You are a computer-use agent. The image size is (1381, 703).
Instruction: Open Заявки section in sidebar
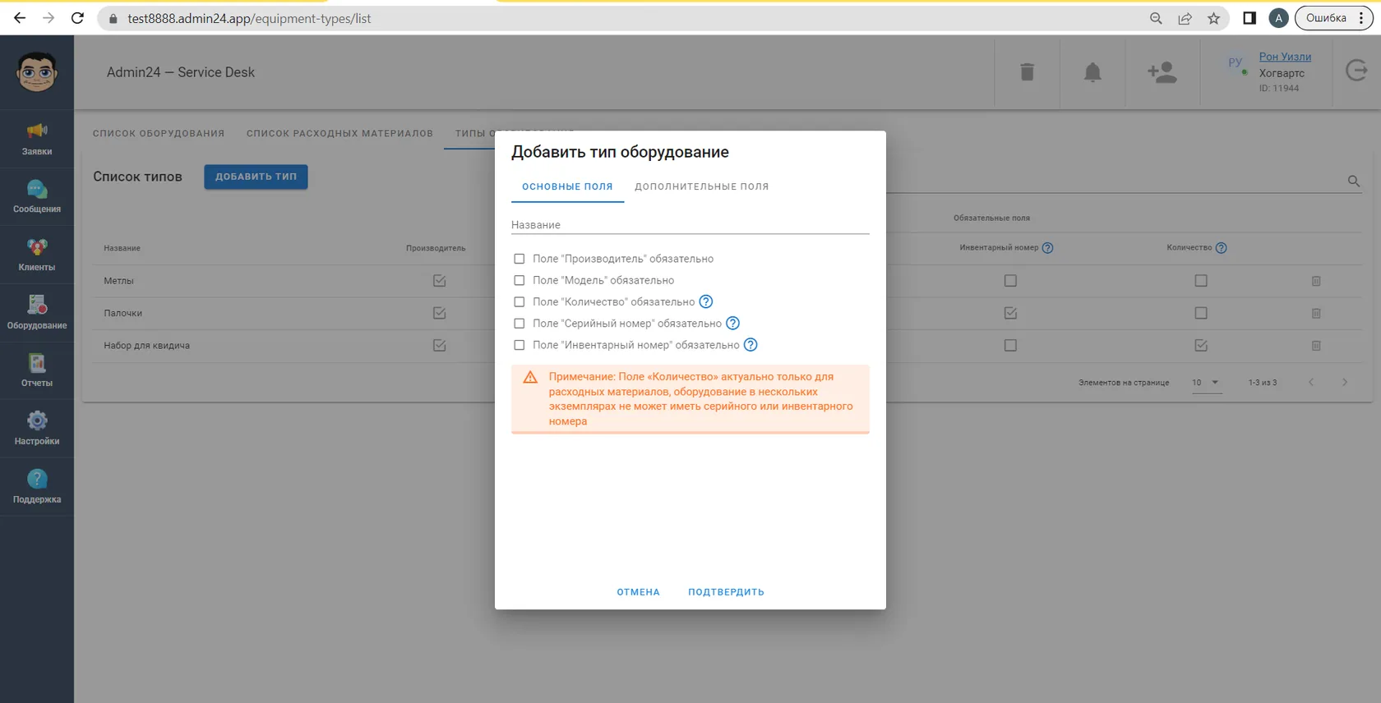tap(37, 139)
